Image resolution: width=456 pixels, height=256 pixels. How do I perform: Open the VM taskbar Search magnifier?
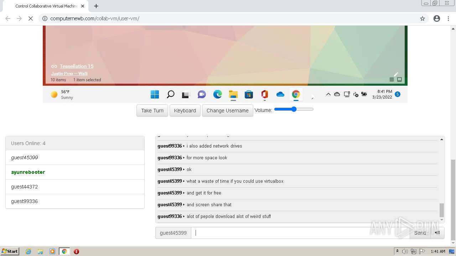pyautogui.click(x=171, y=94)
